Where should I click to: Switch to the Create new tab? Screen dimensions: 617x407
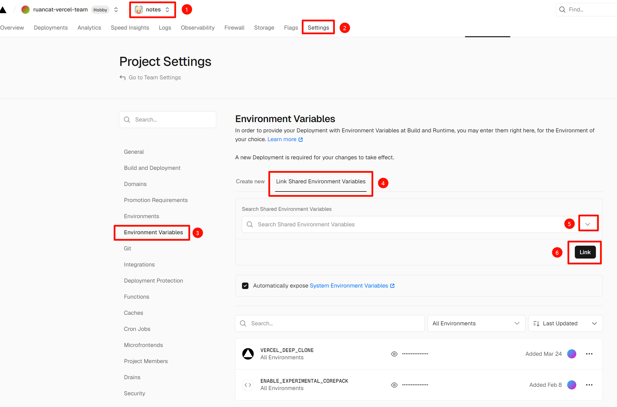(x=250, y=182)
